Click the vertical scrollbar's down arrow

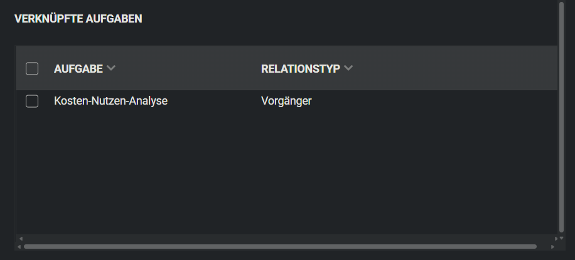pos(561,239)
